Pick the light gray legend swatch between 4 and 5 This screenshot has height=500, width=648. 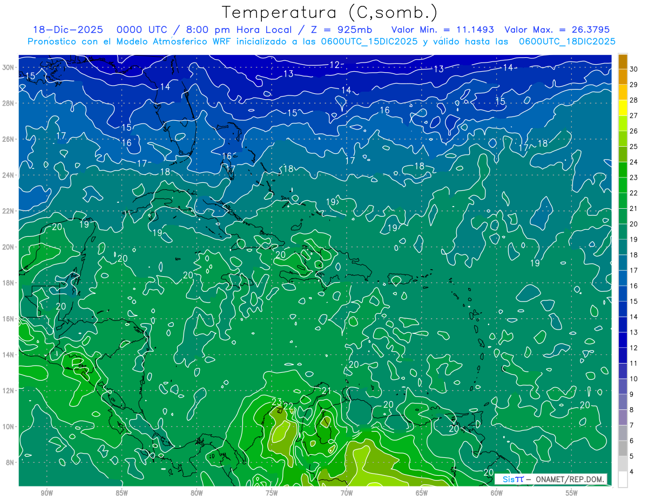coord(623,464)
